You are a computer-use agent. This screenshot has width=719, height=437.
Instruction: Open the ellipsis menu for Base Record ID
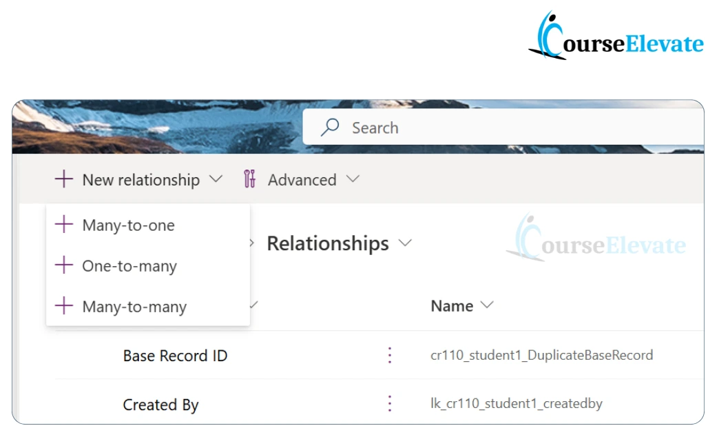pyautogui.click(x=389, y=354)
